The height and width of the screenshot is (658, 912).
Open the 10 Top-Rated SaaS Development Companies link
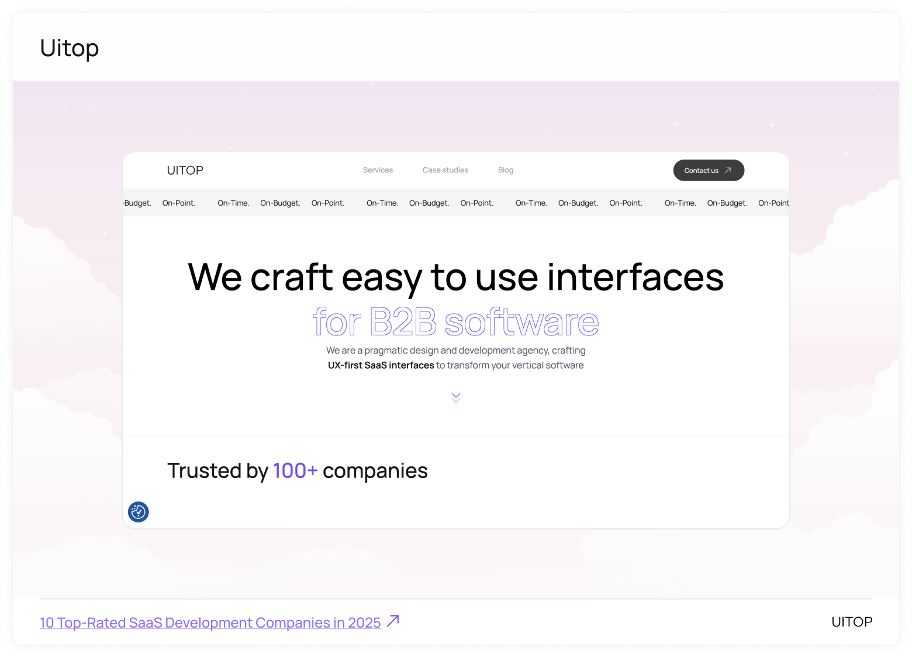[210, 622]
